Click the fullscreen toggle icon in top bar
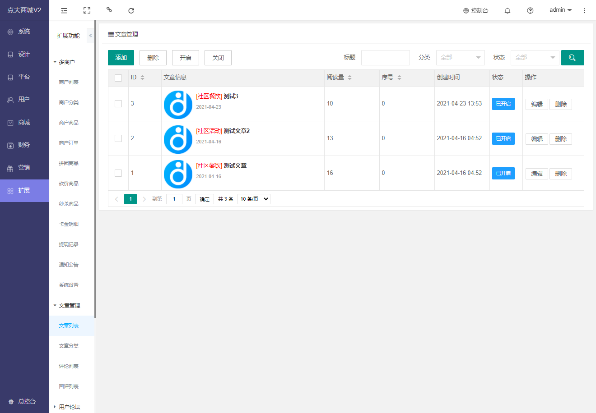Image resolution: width=596 pixels, height=413 pixels. pyautogui.click(x=87, y=10)
